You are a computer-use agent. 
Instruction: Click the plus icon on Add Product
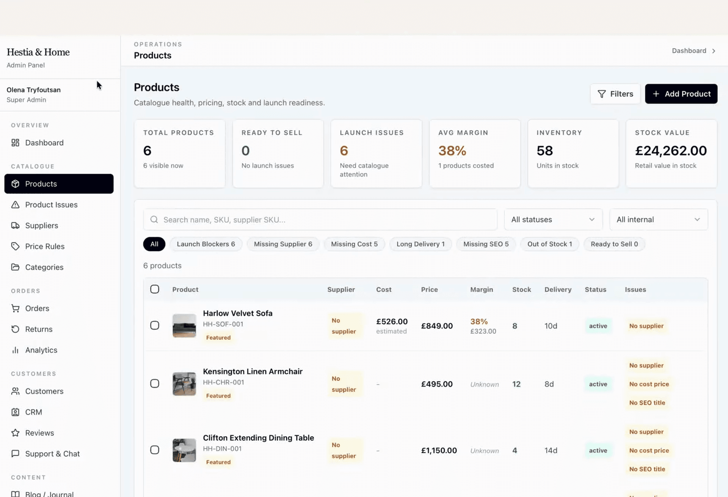tap(656, 94)
